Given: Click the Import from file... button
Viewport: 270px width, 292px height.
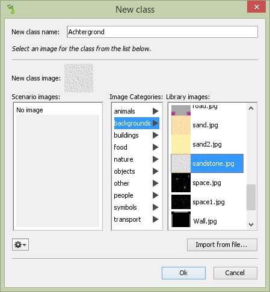Looking at the screenshot, I should [222, 245].
